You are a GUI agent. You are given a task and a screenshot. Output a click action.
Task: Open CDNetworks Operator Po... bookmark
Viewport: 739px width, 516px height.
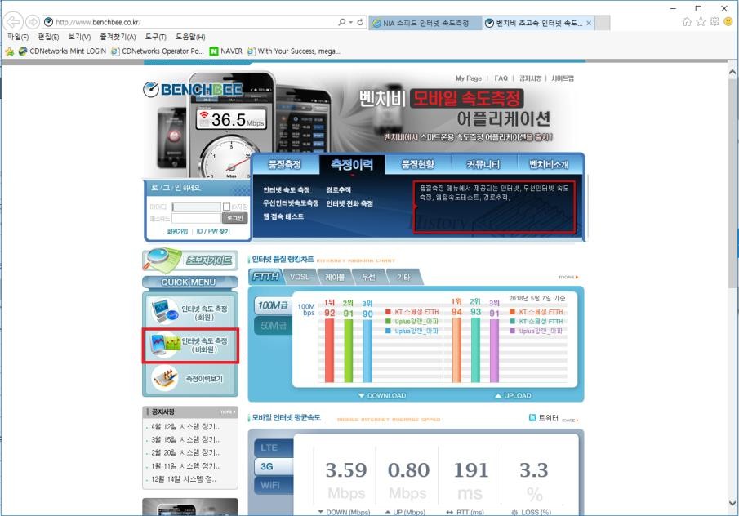tap(158, 51)
